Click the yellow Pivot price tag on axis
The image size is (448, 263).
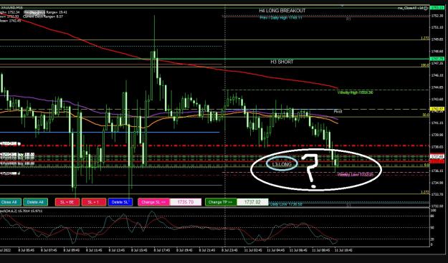[437, 109]
